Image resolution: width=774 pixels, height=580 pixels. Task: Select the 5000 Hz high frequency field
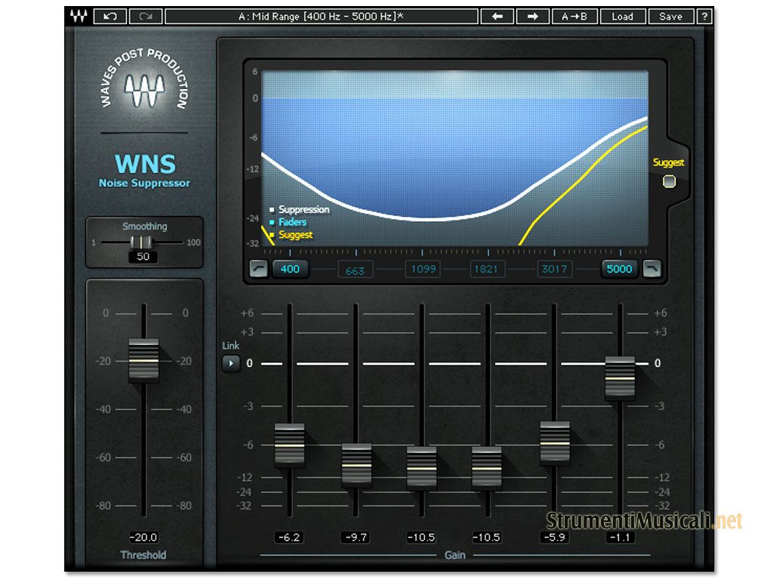click(619, 269)
